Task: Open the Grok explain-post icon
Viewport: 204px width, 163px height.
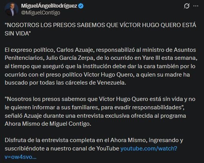Action: click(x=186, y=6)
